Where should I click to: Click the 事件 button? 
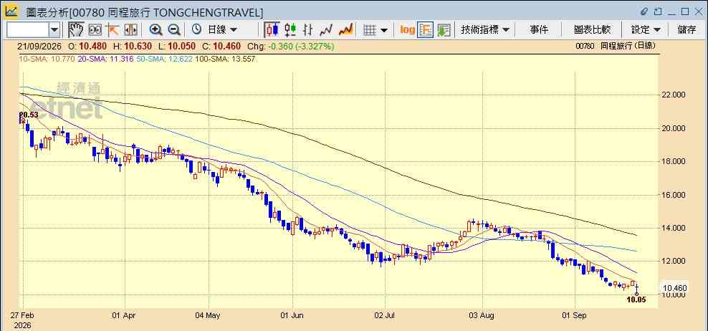click(539, 30)
